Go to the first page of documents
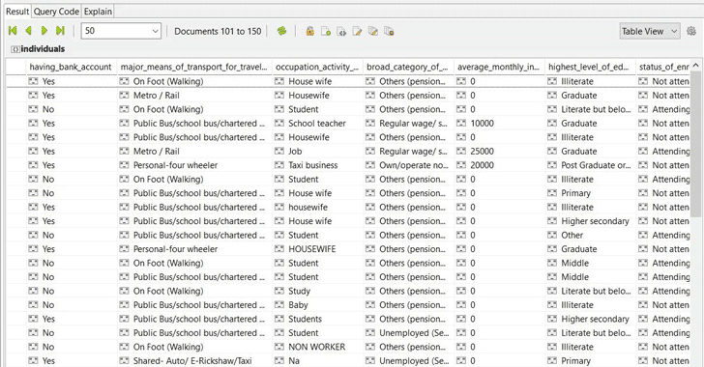Image resolution: width=704 pixels, height=367 pixels. point(13,31)
